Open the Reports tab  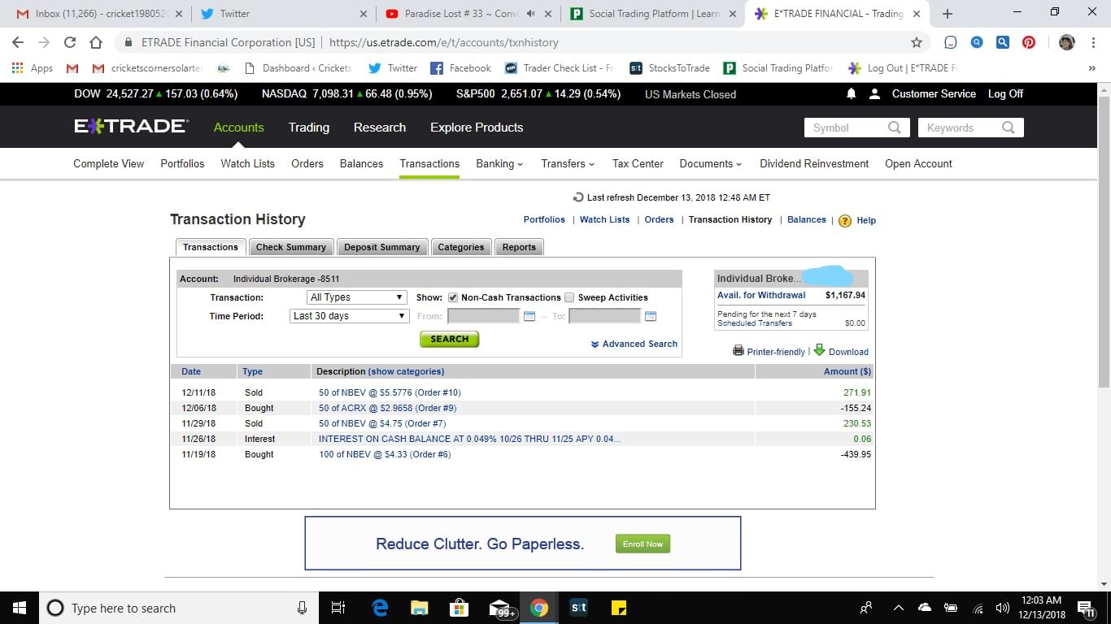pyautogui.click(x=519, y=247)
